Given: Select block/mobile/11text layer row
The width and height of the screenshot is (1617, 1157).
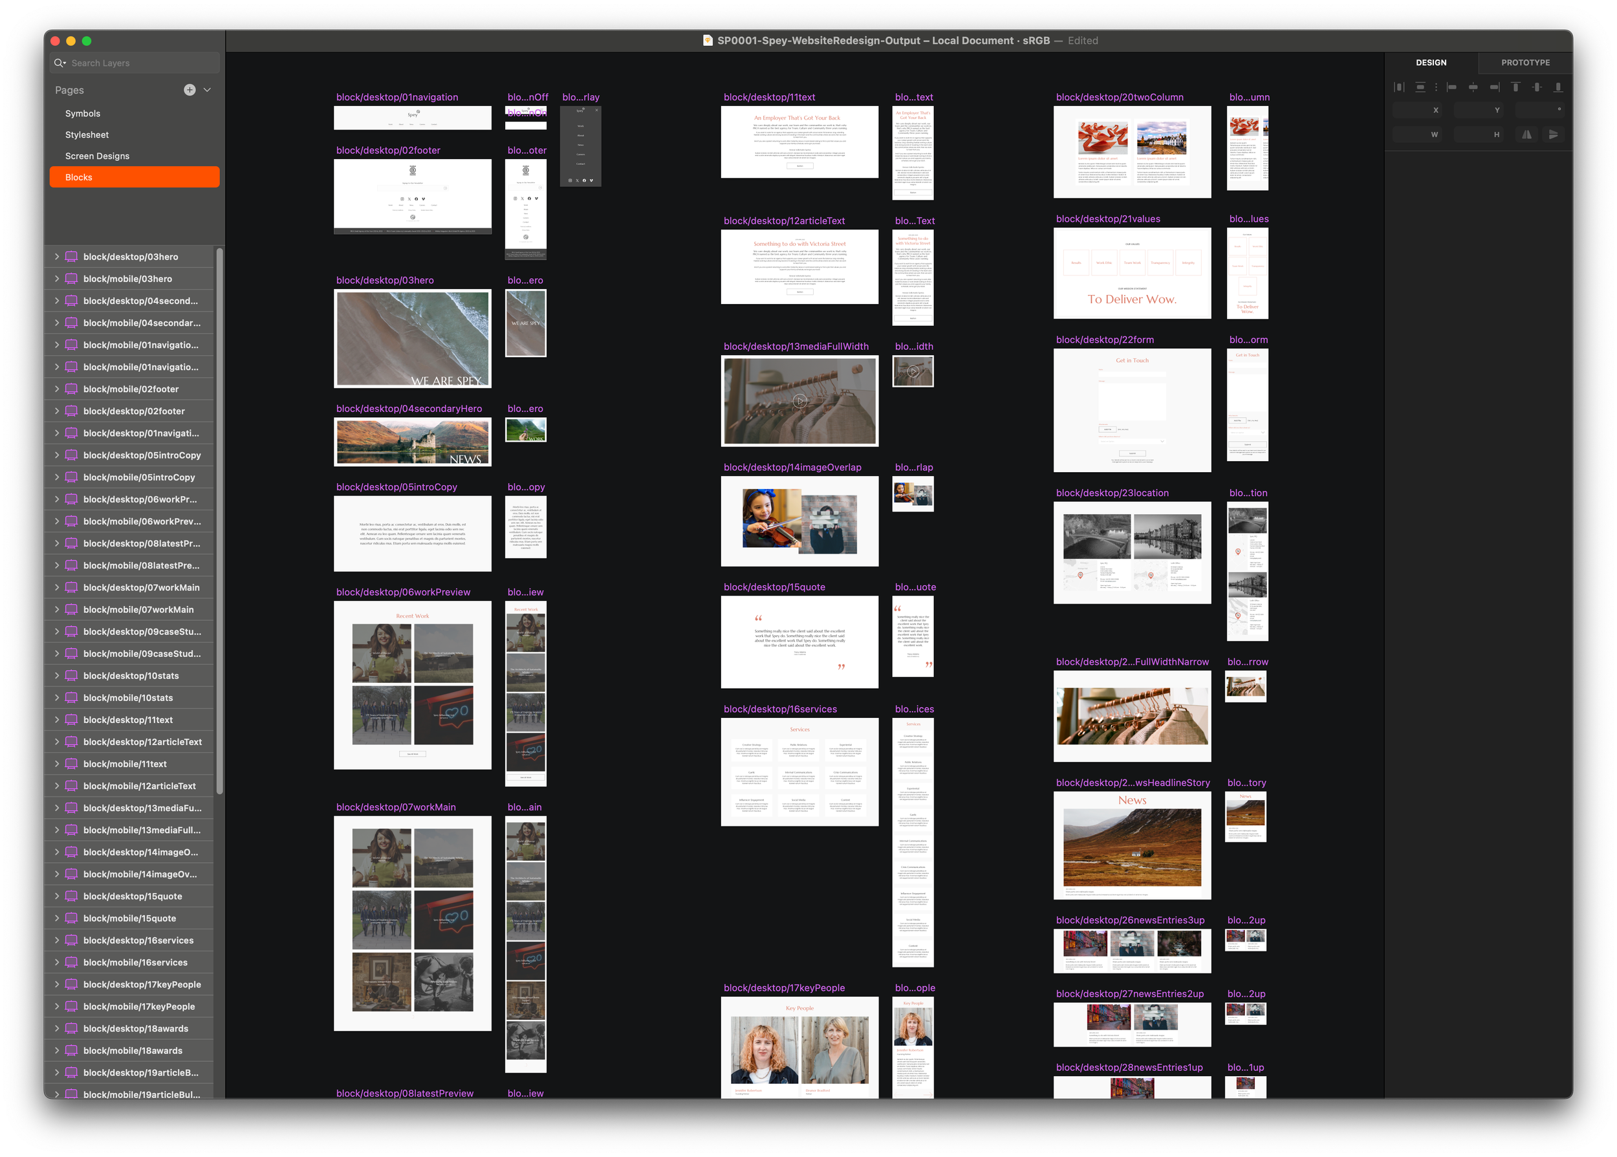Looking at the screenshot, I should point(129,764).
